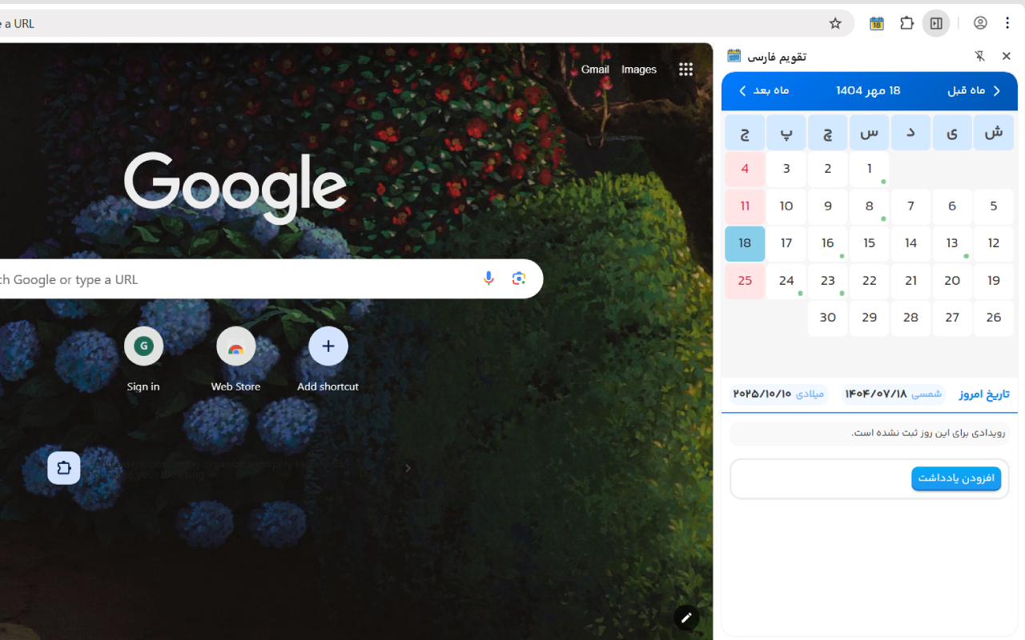Click the افزودن یادداشت button

(956, 478)
